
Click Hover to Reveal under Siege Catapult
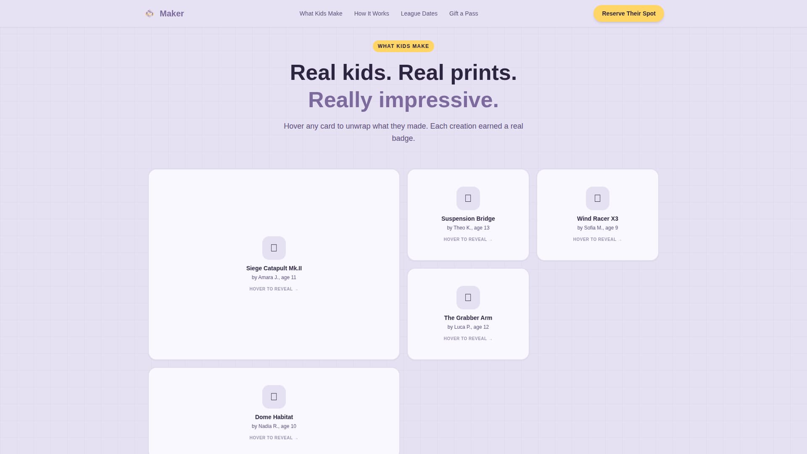tap(274, 289)
